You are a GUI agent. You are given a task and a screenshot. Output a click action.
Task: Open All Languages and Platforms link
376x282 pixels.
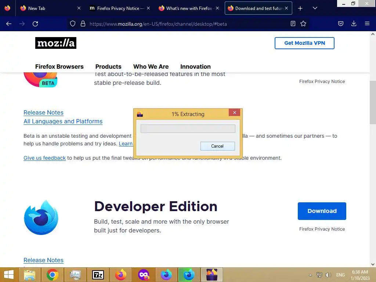63,121
